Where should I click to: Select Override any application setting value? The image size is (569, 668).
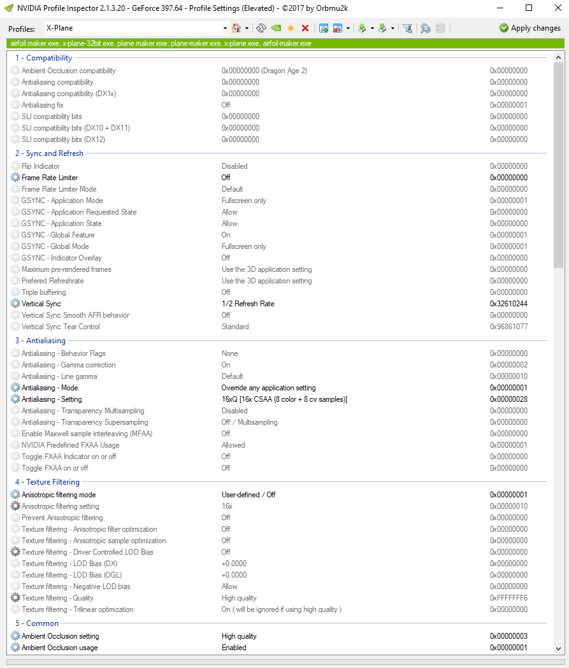point(268,388)
